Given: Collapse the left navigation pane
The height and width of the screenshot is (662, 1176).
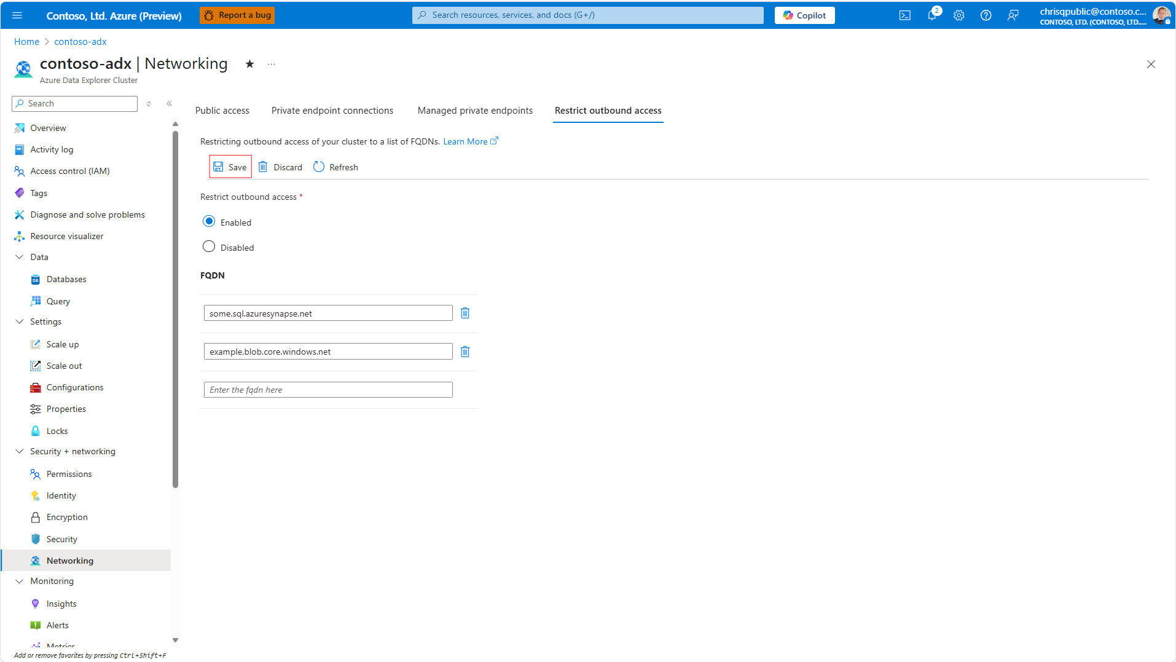Looking at the screenshot, I should point(170,103).
